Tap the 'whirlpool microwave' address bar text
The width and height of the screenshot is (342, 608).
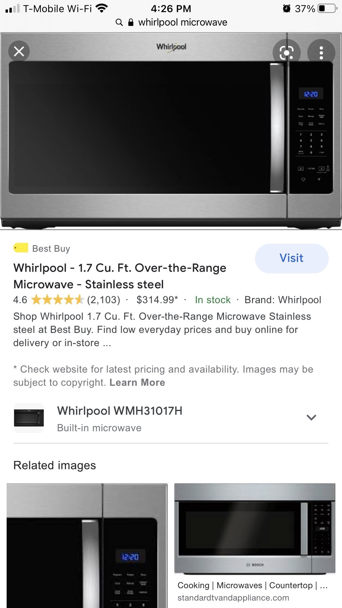(x=183, y=22)
